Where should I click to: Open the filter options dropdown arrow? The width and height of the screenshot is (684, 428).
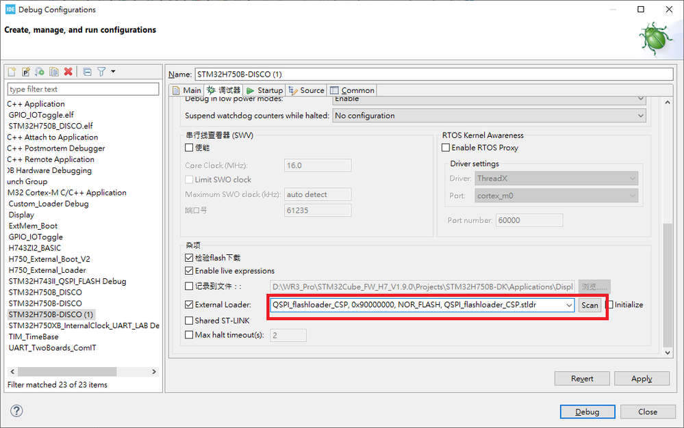[x=113, y=71]
